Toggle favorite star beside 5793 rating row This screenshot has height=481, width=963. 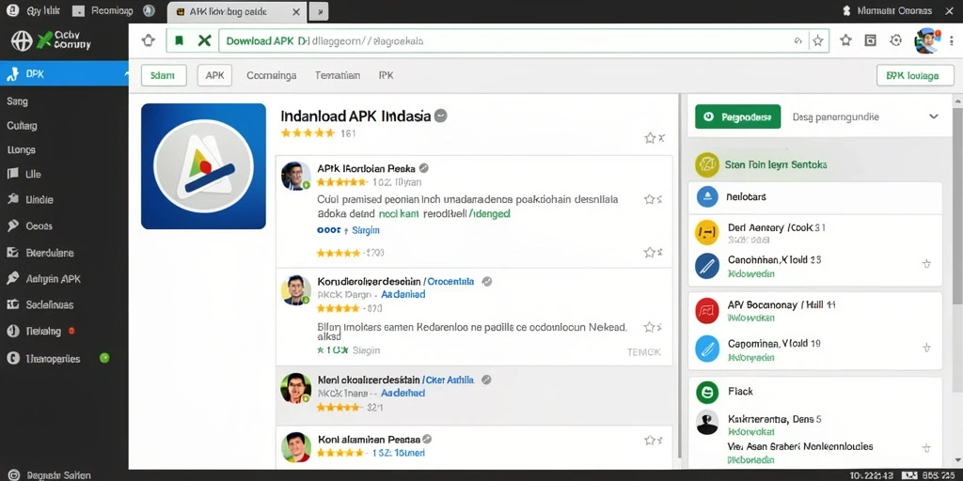pyautogui.click(x=649, y=252)
